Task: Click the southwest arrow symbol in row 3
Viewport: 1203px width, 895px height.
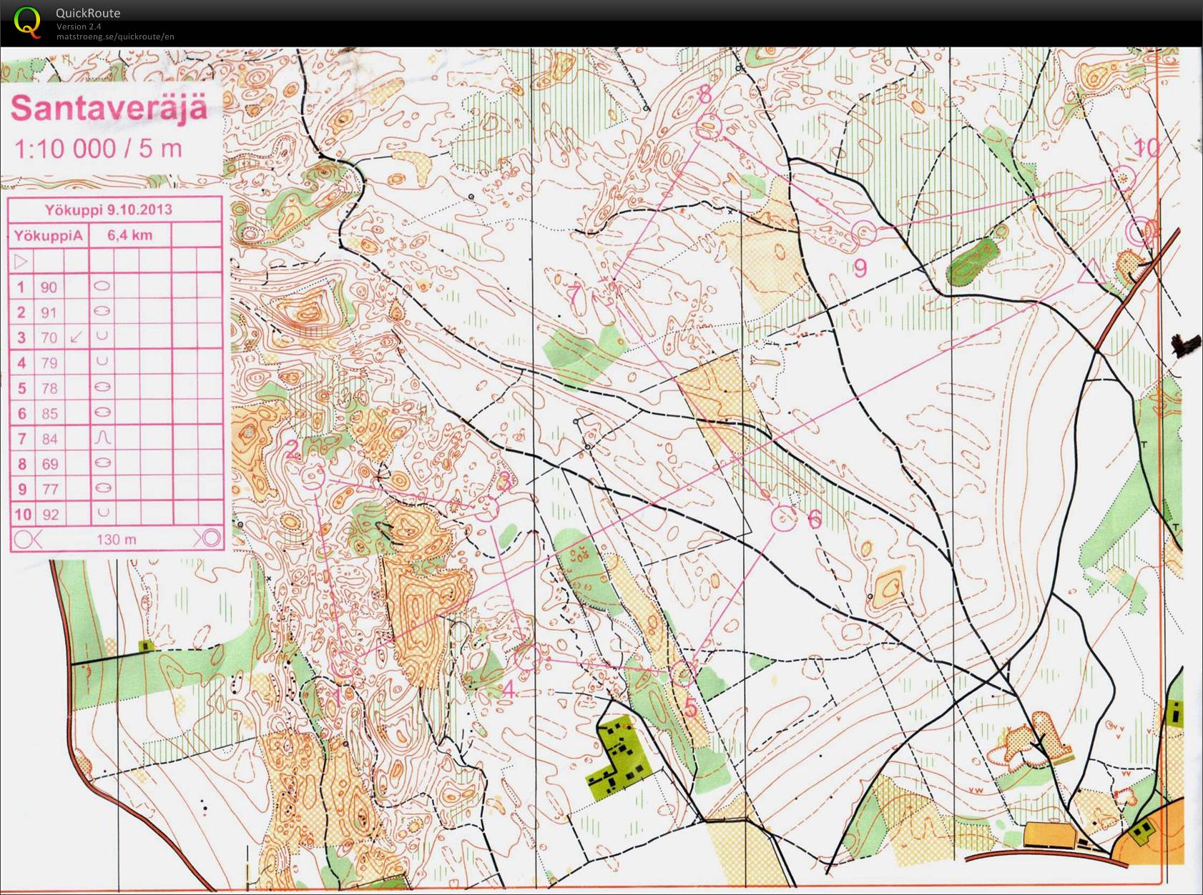Action: pyautogui.click(x=76, y=337)
